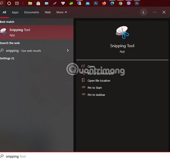Open Cortana circle icon in taskbar
This screenshot has width=170, height=160.
click(x=9, y=3)
